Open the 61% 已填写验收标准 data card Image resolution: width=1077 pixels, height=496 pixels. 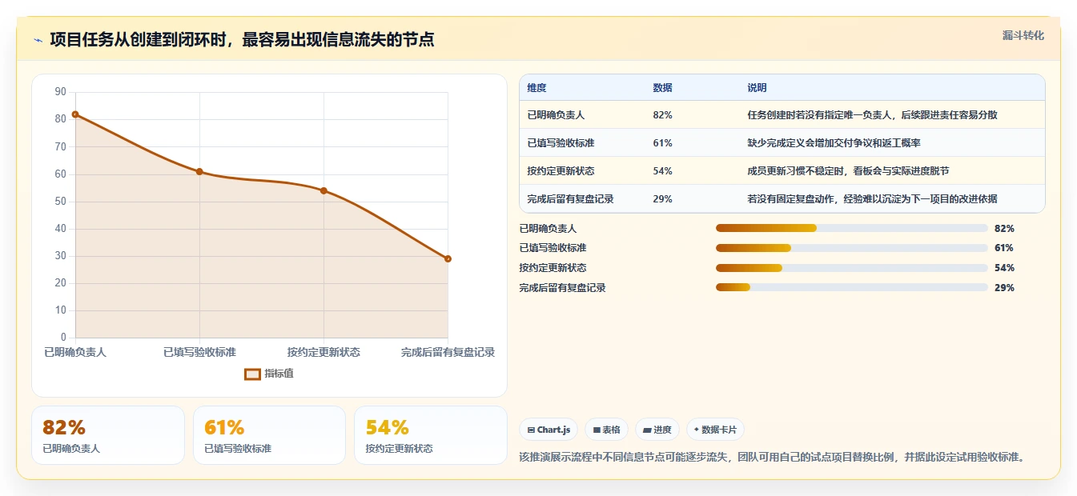coord(269,435)
